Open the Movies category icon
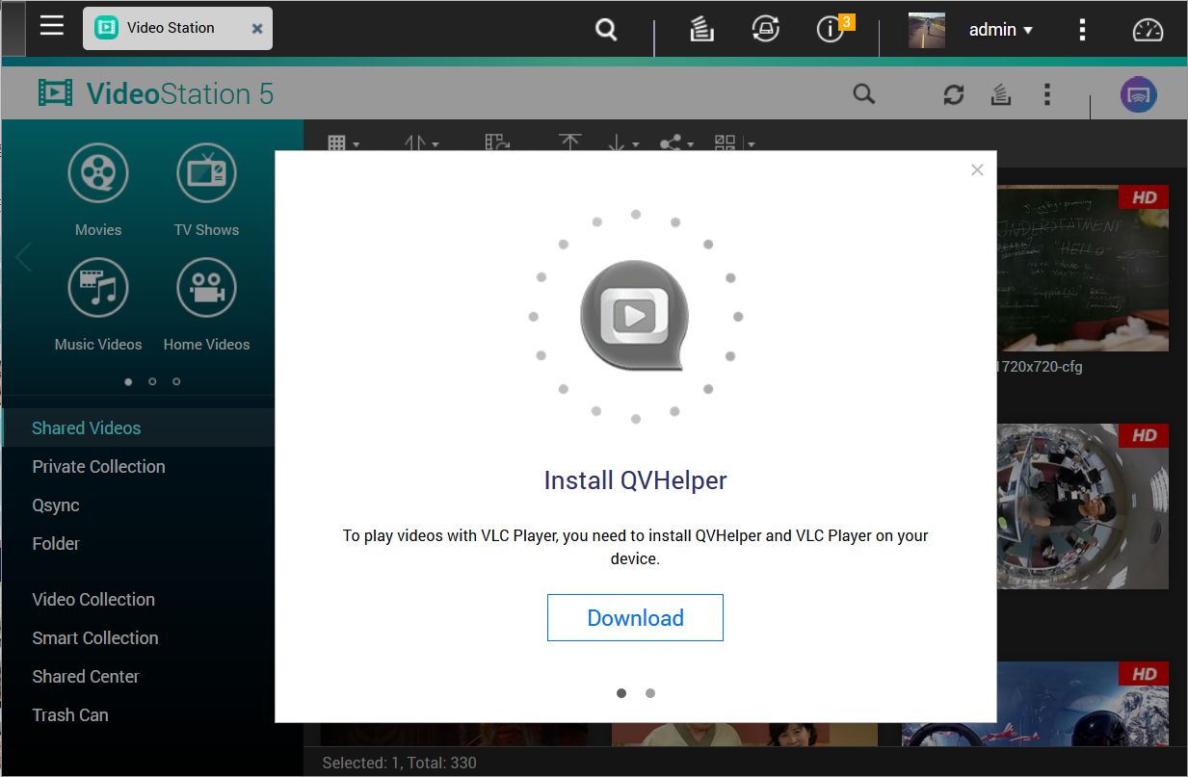1188x777 pixels. pos(98,173)
